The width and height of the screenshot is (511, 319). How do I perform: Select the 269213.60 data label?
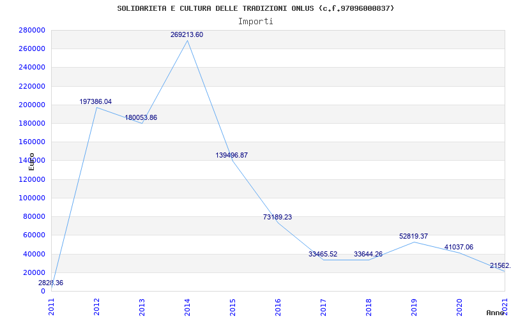click(x=187, y=35)
